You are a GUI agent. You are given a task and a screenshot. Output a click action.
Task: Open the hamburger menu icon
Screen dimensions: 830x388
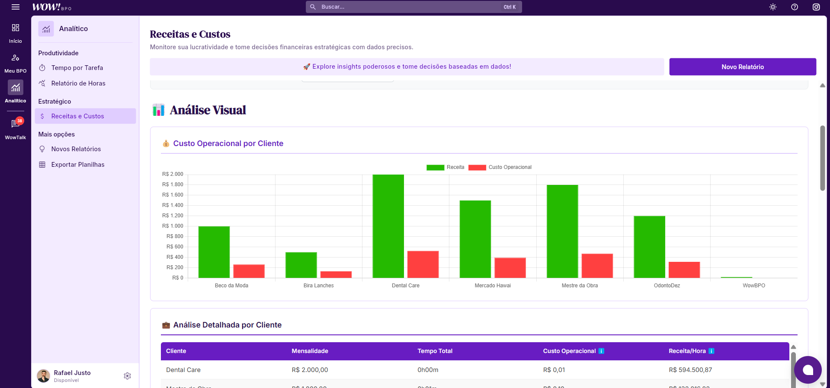point(16,7)
